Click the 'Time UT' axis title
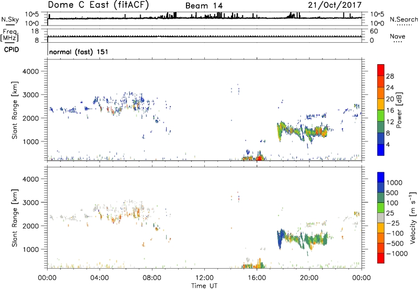The height and width of the screenshot is (289, 418). (x=204, y=285)
